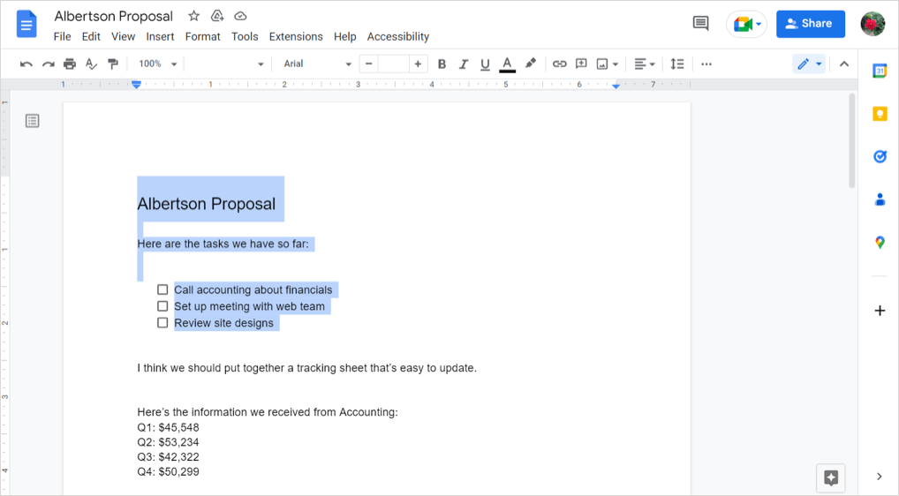
Task: Show the document outline icon
Action: point(33,121)
